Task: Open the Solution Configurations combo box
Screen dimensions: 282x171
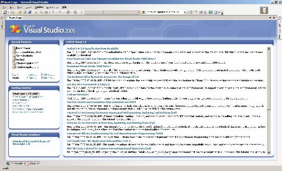Action: tap(94, 12)
